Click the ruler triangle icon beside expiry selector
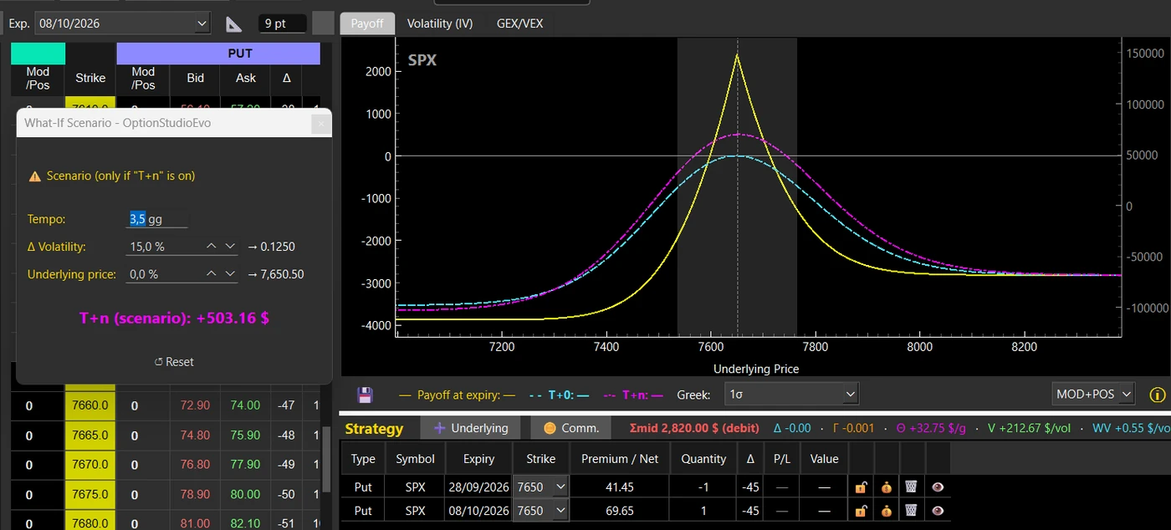 (235, 23)
